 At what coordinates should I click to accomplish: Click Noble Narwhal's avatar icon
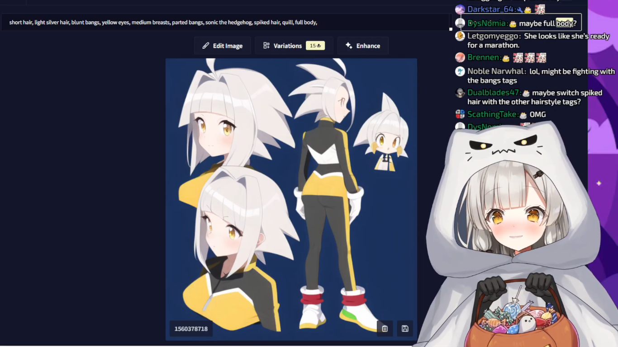(460, 71)
